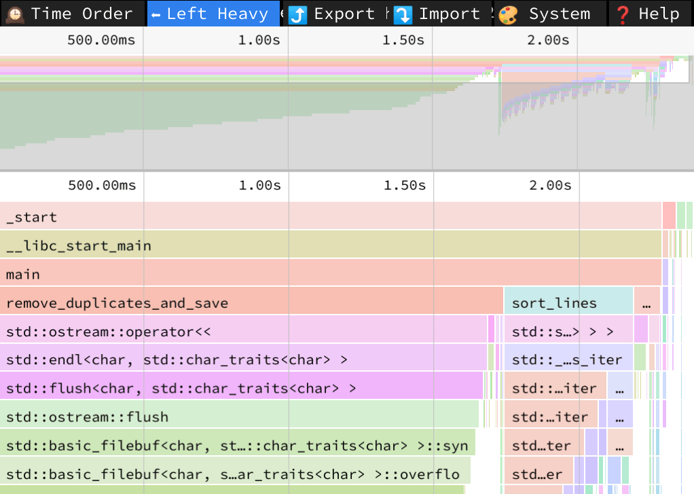694x494 pixels.
Task: Click the main function frame
Action: pyautogui.click(x=331, y=275)
